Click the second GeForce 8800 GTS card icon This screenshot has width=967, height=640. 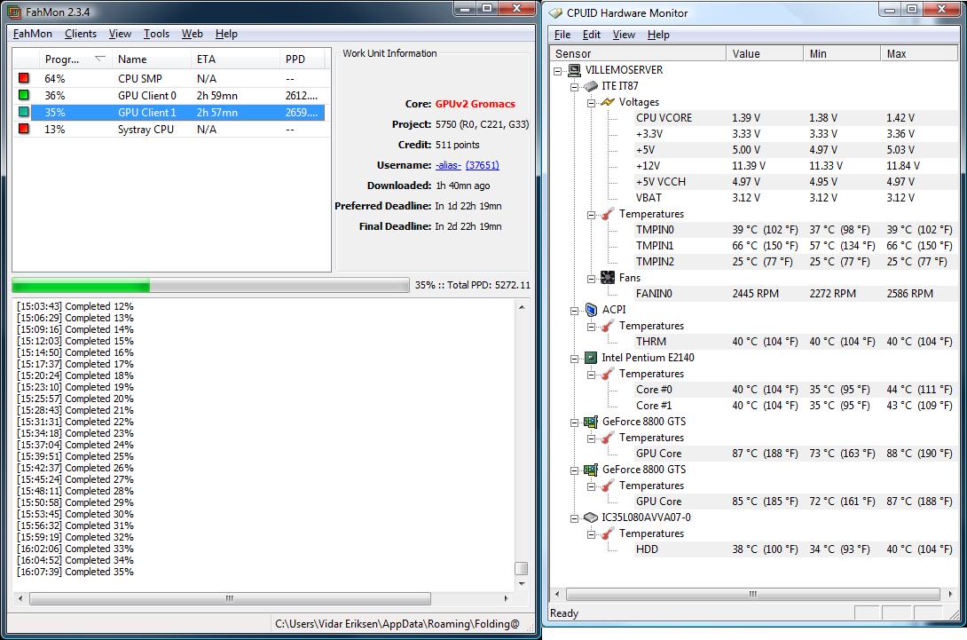(591, 470)
